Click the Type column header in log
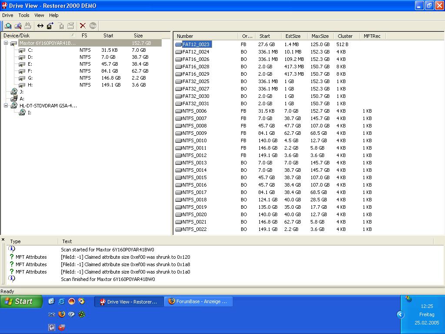 [32, 241]
